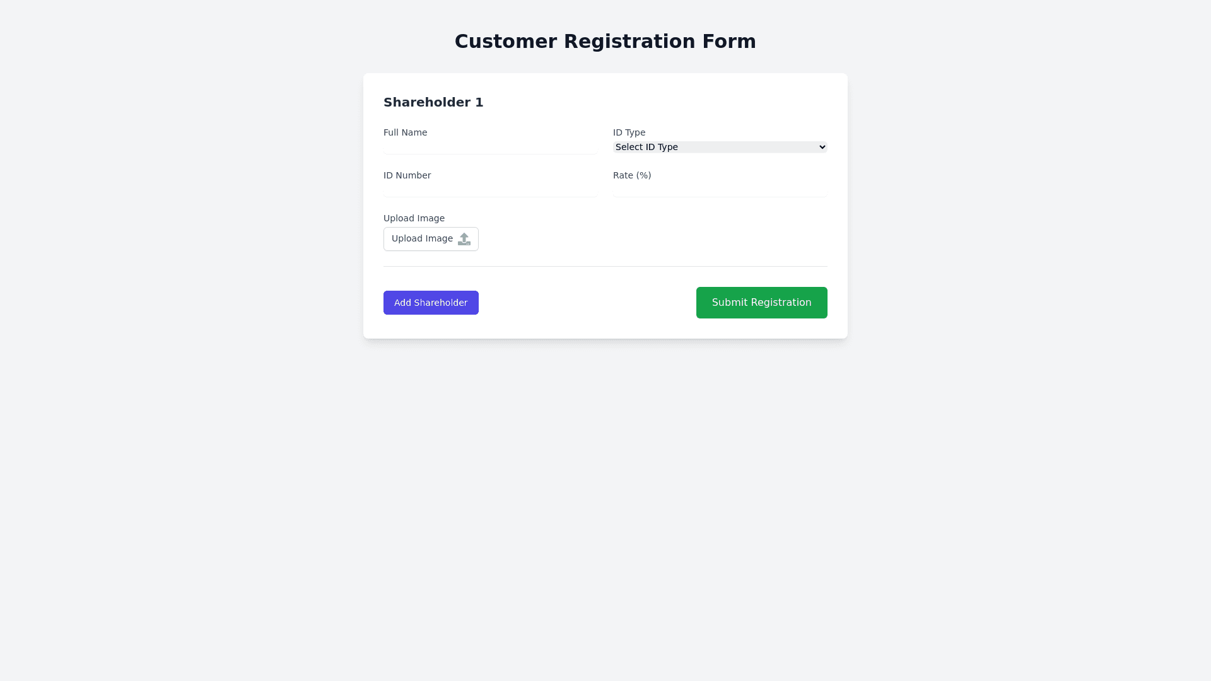Screen dimensions: 1211x681
Task: Click the ID Type label
Action: pyautogui.click(x=629, y=132)
